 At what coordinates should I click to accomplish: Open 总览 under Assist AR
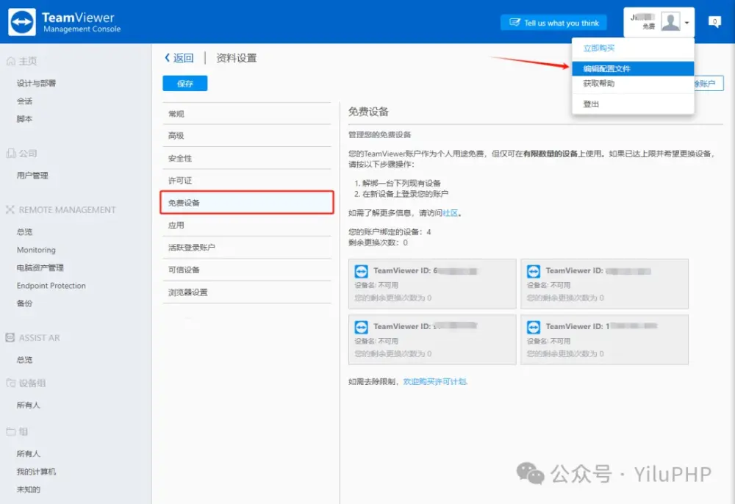click(x=24, y=360)
